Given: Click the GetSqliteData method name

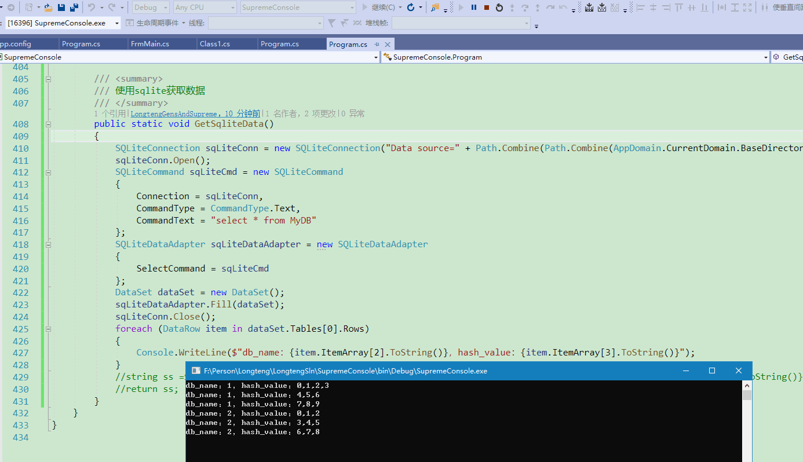Looking at the screenshot, I should 229,124.
